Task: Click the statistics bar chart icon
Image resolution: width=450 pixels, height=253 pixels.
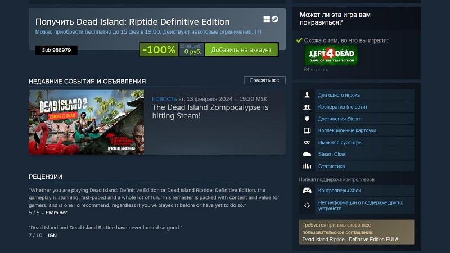Action: 307,166
